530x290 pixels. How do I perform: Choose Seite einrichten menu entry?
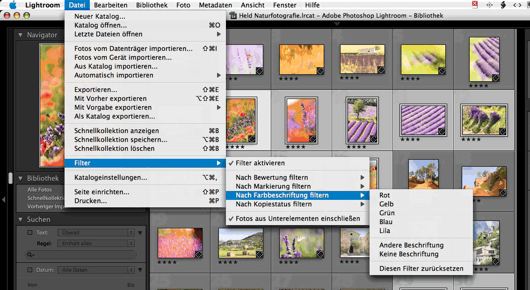145,192
